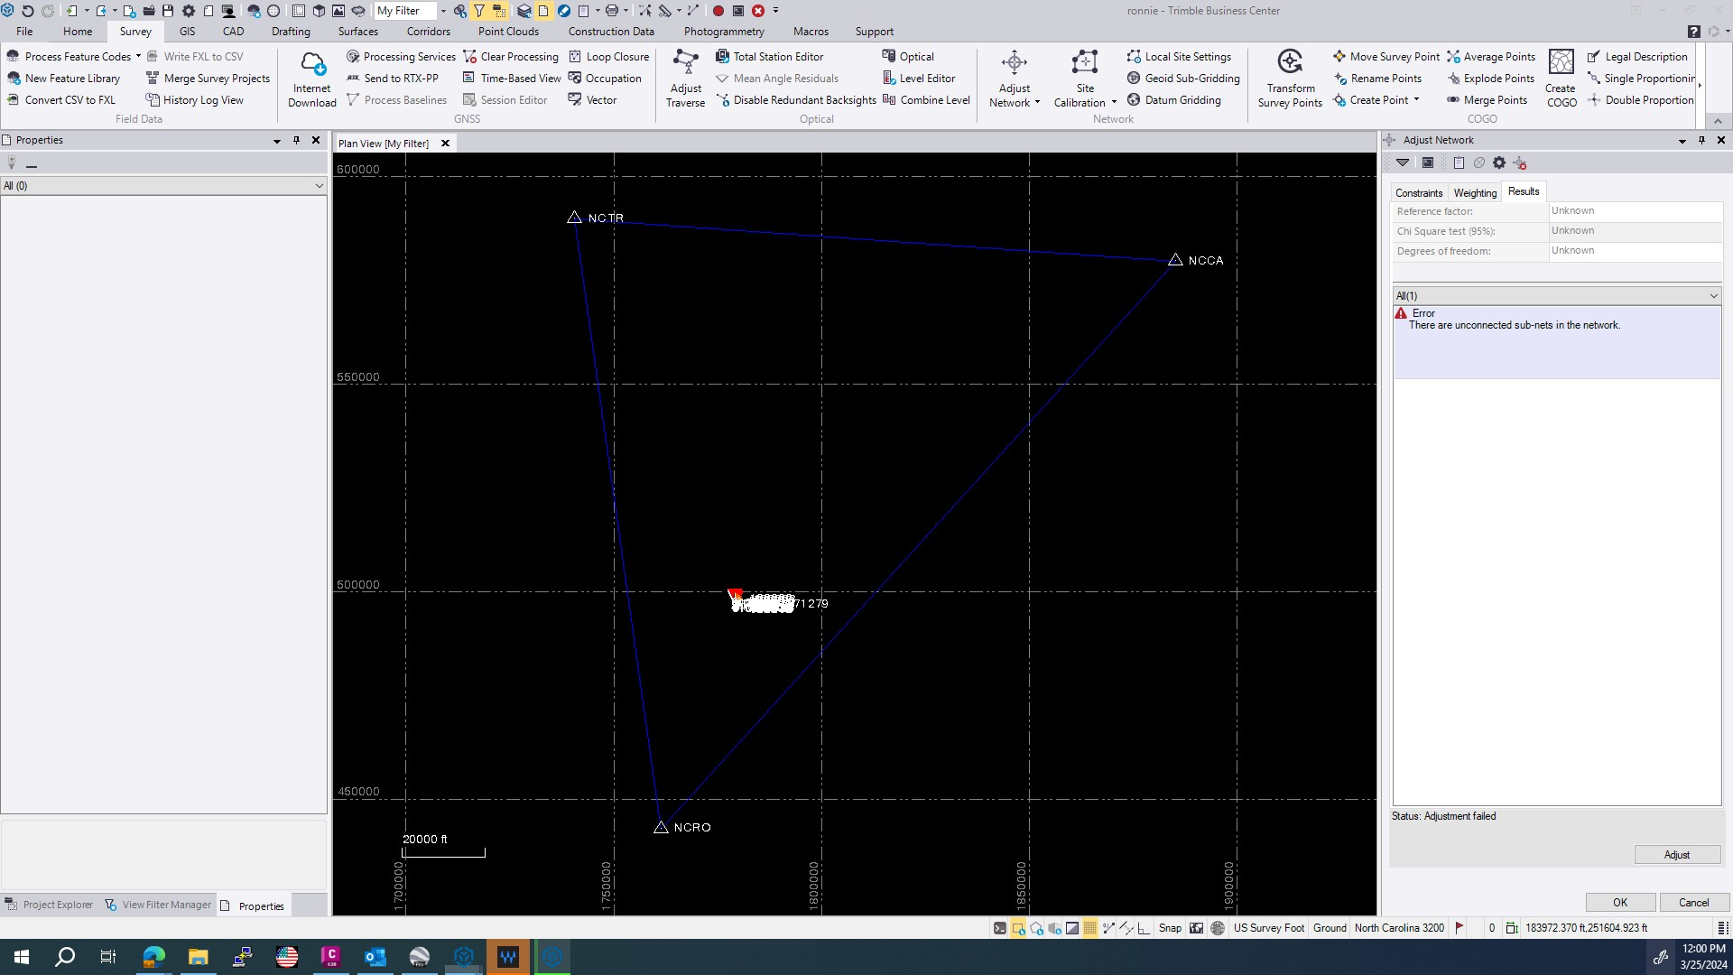Click the red flag icon in status bar
This screenshot has width=1733, height=975.
(1460, 927)
